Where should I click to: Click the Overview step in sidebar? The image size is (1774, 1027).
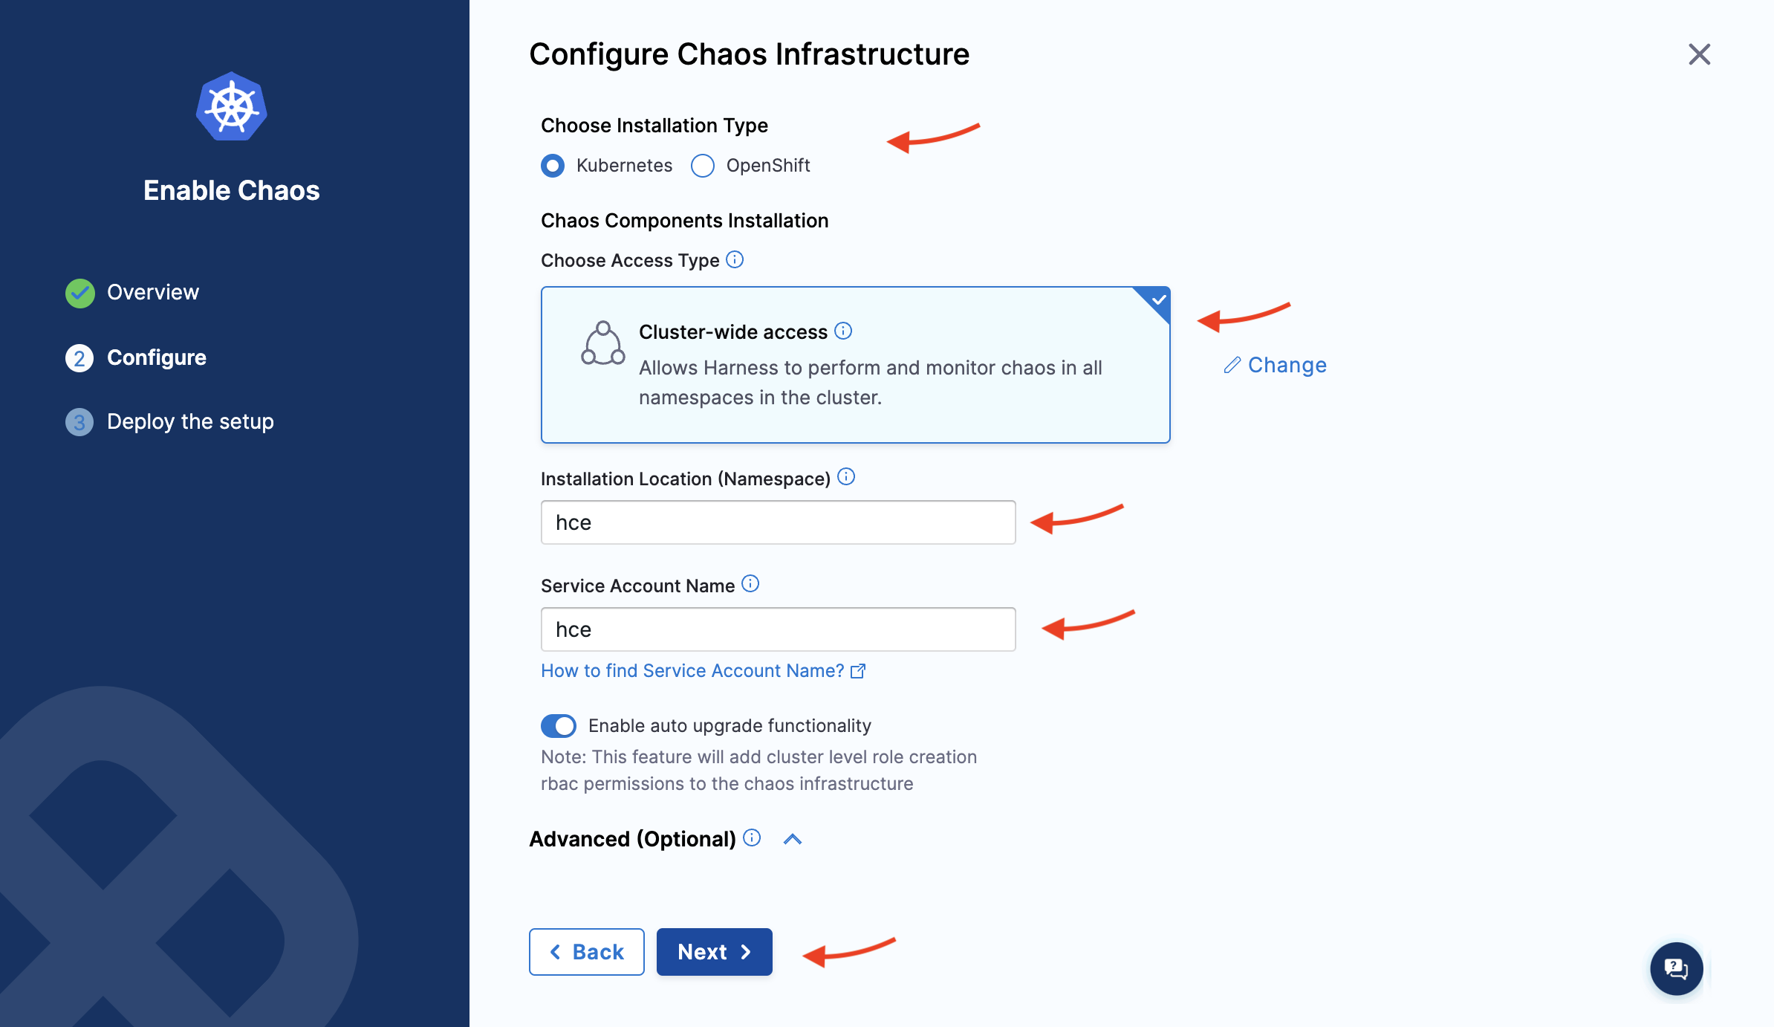[153, 291]
